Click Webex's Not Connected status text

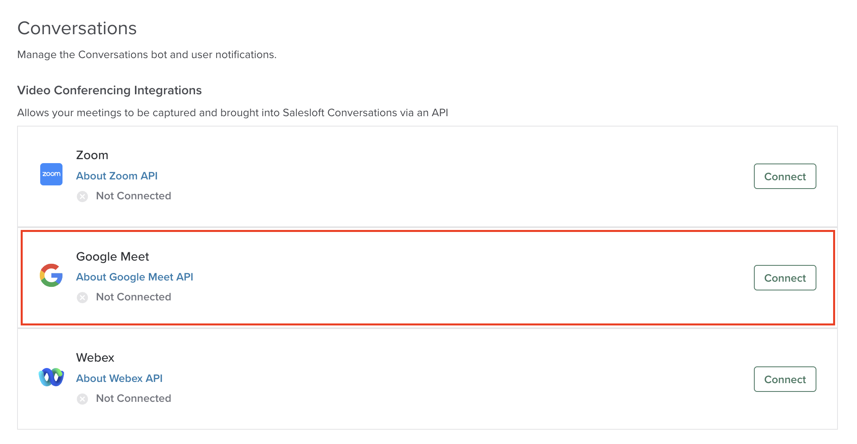[x=133, y=398]
